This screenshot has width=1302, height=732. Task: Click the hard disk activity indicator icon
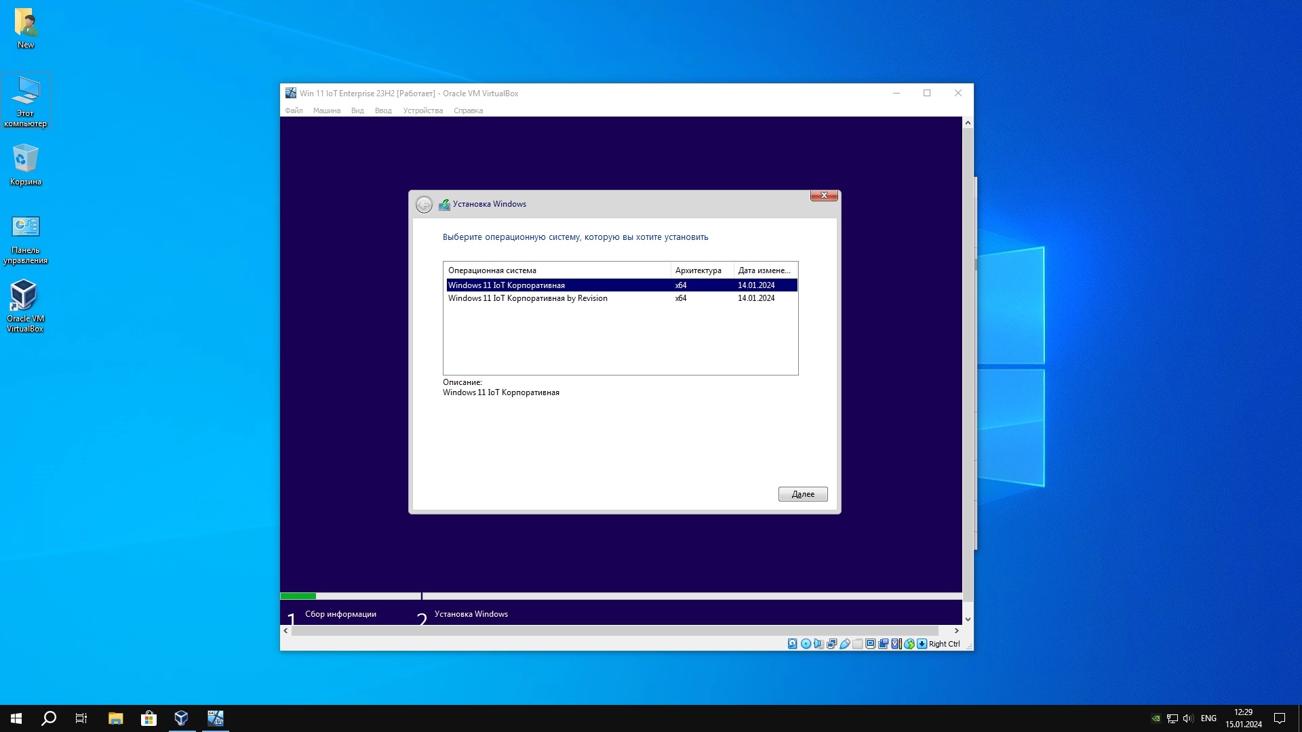[x=792, y=644]
